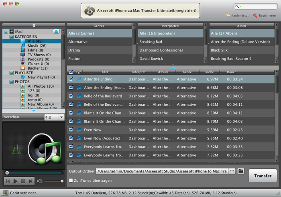Image resolution: width=281 pixels, height=197 pixels.
Task: Click the Output Ordner path field
Action: pos(162,171)
